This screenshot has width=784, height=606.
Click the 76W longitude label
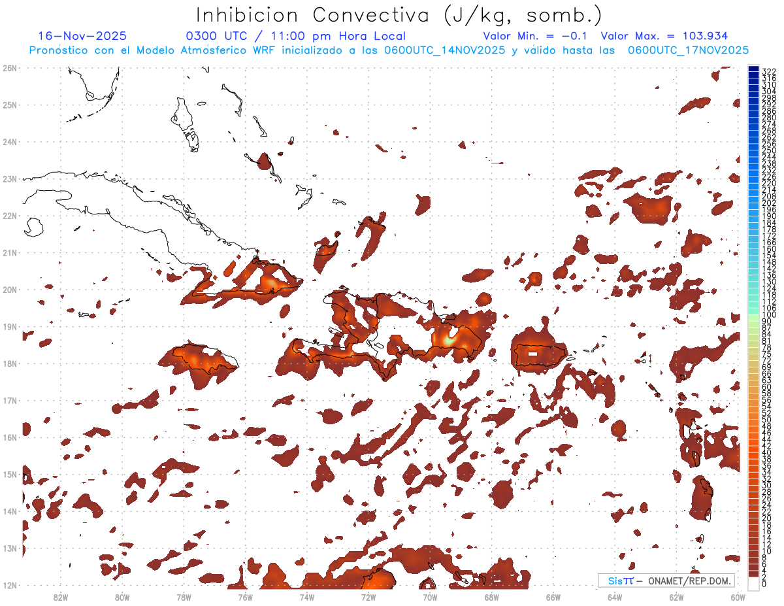pyautogui.click(x=245, y=597)
